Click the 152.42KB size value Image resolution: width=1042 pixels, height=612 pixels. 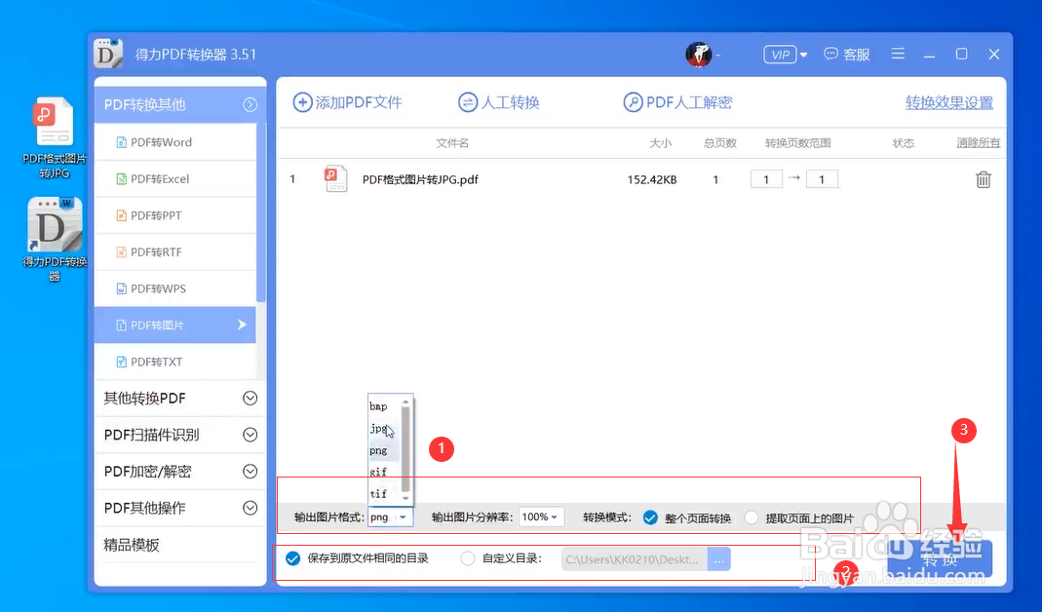click(652, 179)
